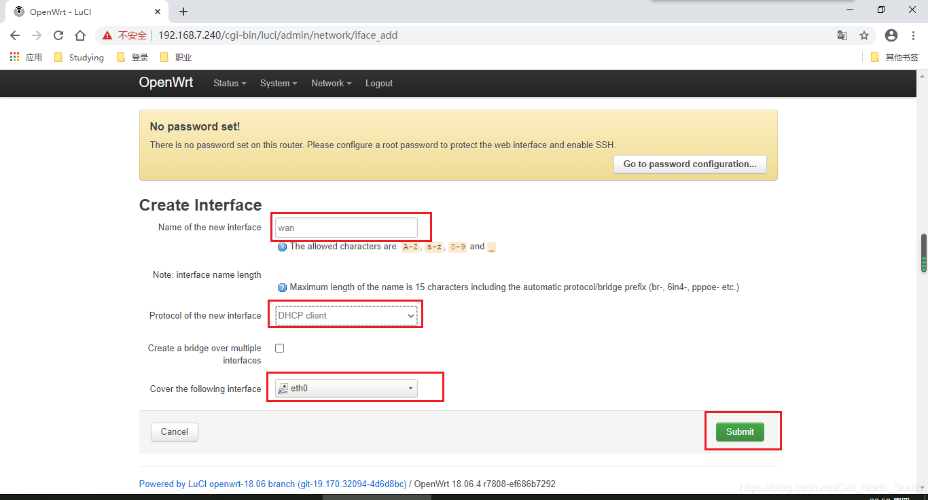Open the Powered by LuCI openwrt-18.06 link
Image resolution: width=928 pixels, height=500 pixels.
pyautogui.click(x=272, y=484)
